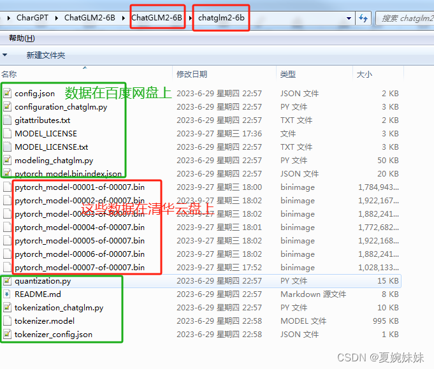Click the refresh button beside address bar
434x369 pixels.
363,18
